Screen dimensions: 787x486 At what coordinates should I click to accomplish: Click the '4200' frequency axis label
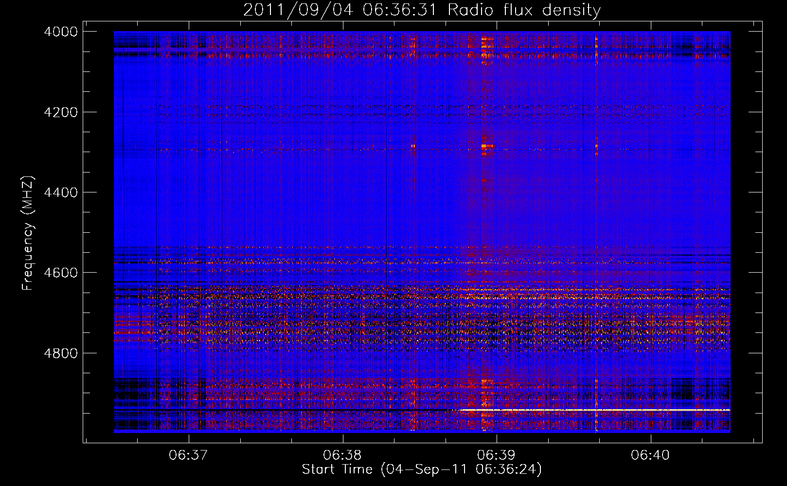[x=61, y=112]
